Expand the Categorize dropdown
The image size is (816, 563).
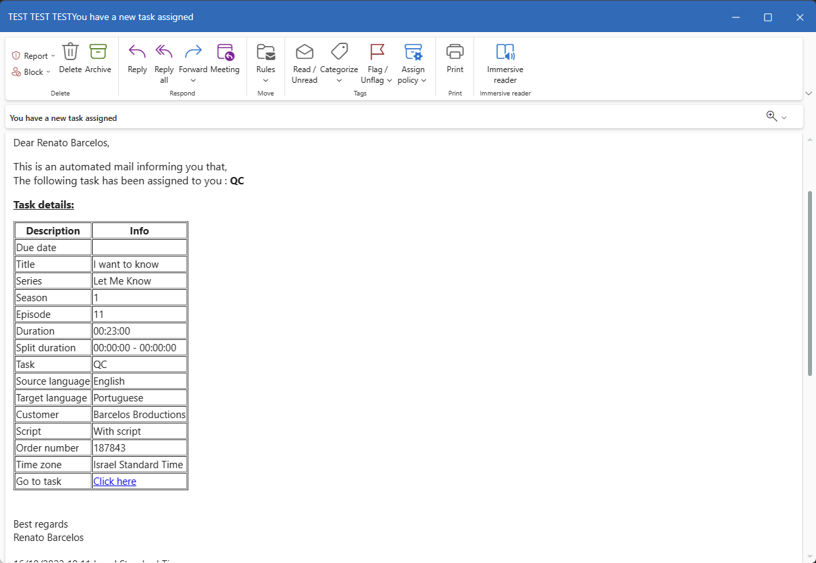point(339,81)
